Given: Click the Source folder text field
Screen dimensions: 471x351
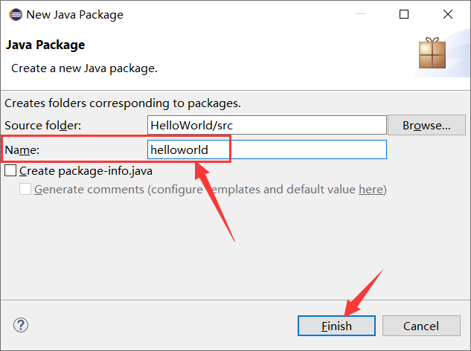Looking at the screenshot, I should pyautogui.click(x=266, y=125).
